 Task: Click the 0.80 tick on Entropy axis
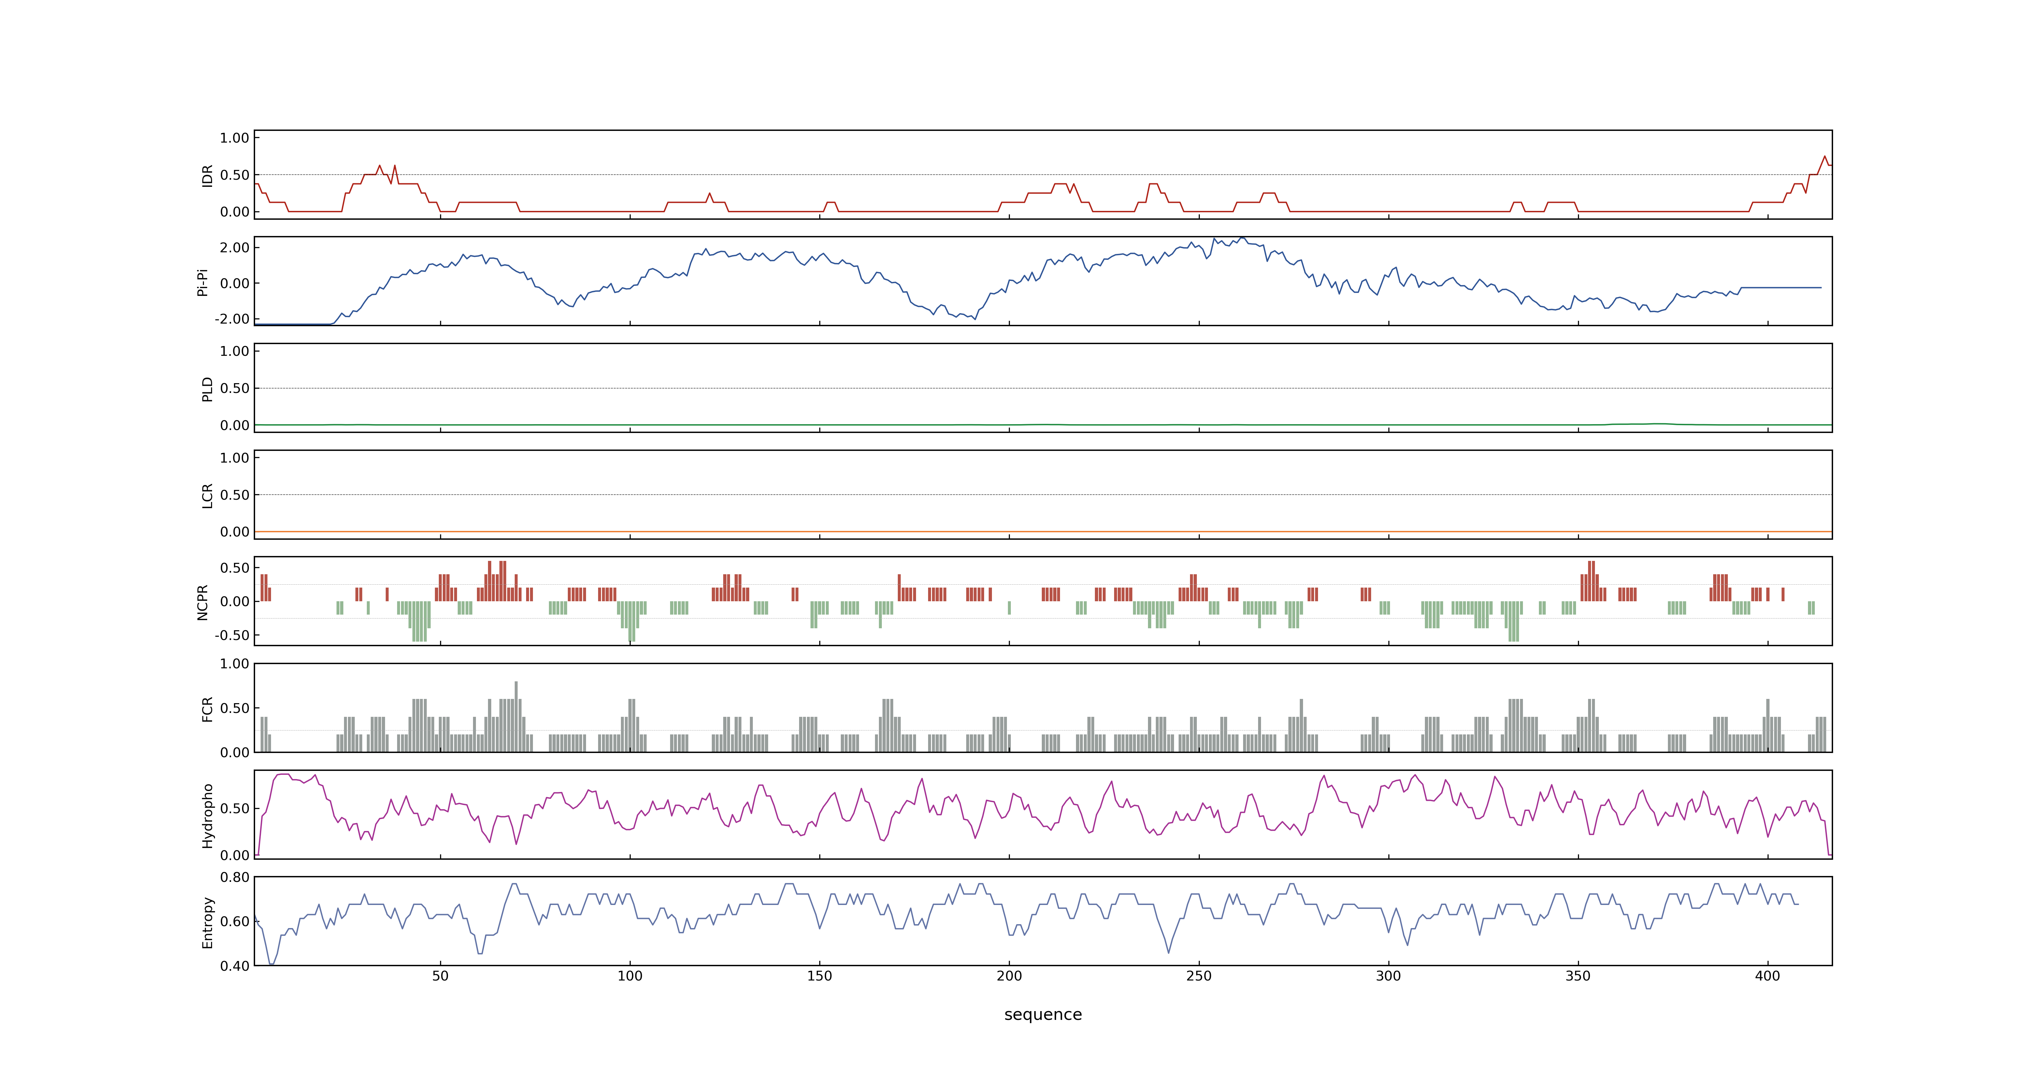(x=235, y=877)
